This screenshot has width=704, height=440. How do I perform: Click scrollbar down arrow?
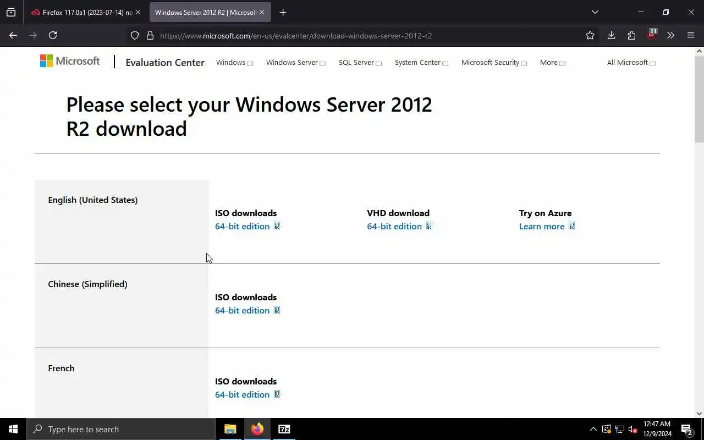(x=699, y=414)
